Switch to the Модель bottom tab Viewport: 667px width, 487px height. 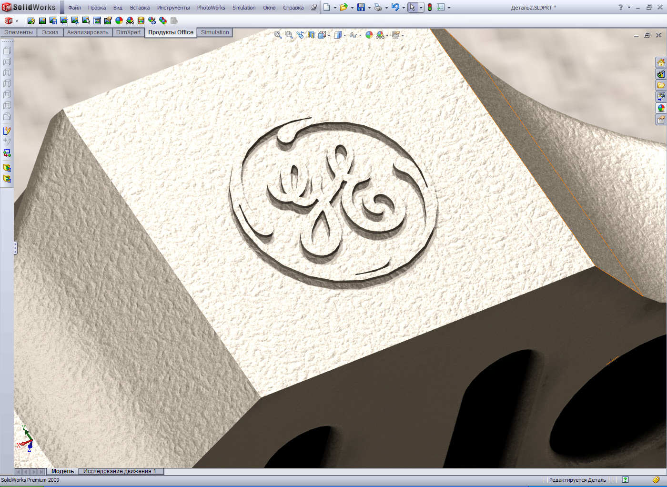[x=62, y=471]
